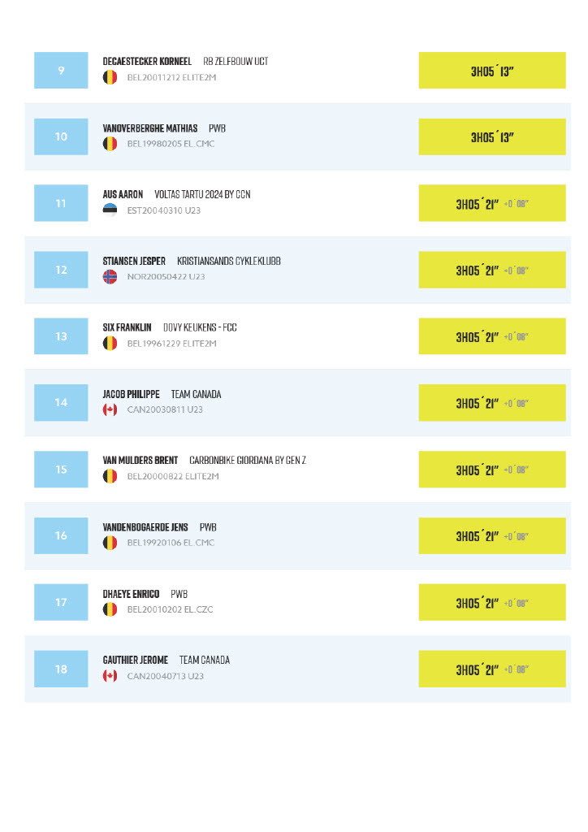This screenshot has height=832, width=588.
Task: Click the Kristiansands Cykleklubb team name
Action: point(228,261)
